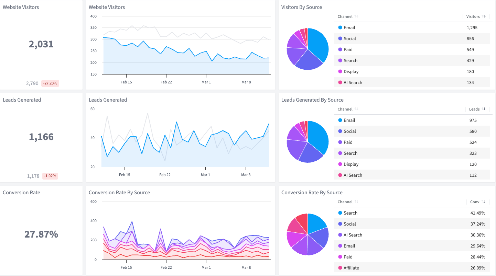Click the dot beside Display with 180 visitors
496x276 pixels.
[x=340, y=71]
